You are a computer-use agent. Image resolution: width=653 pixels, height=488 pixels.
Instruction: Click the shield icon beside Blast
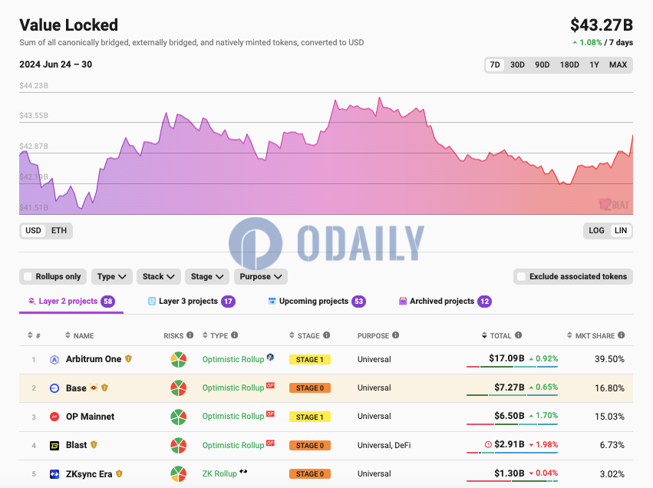click(94, 445)
